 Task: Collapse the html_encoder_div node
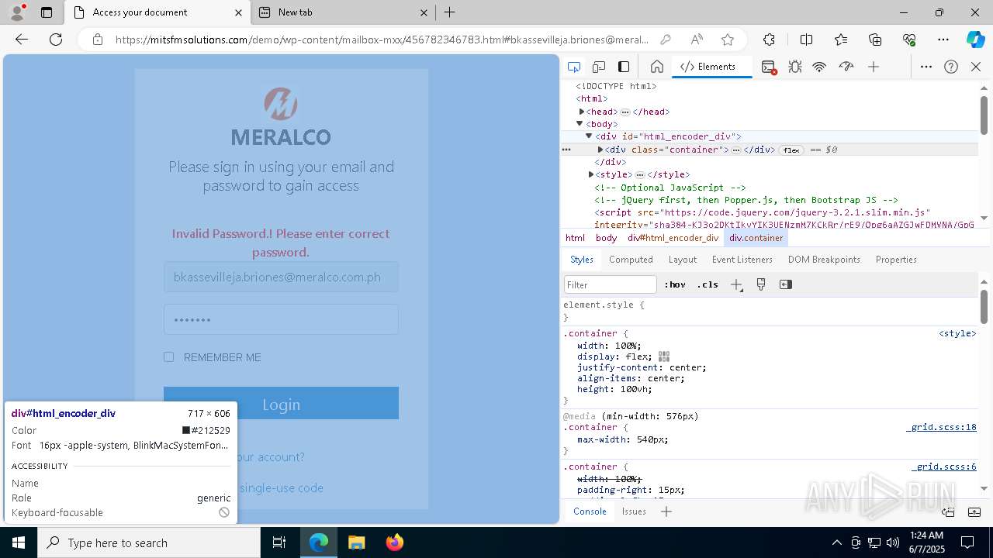(x=589, y=136)
